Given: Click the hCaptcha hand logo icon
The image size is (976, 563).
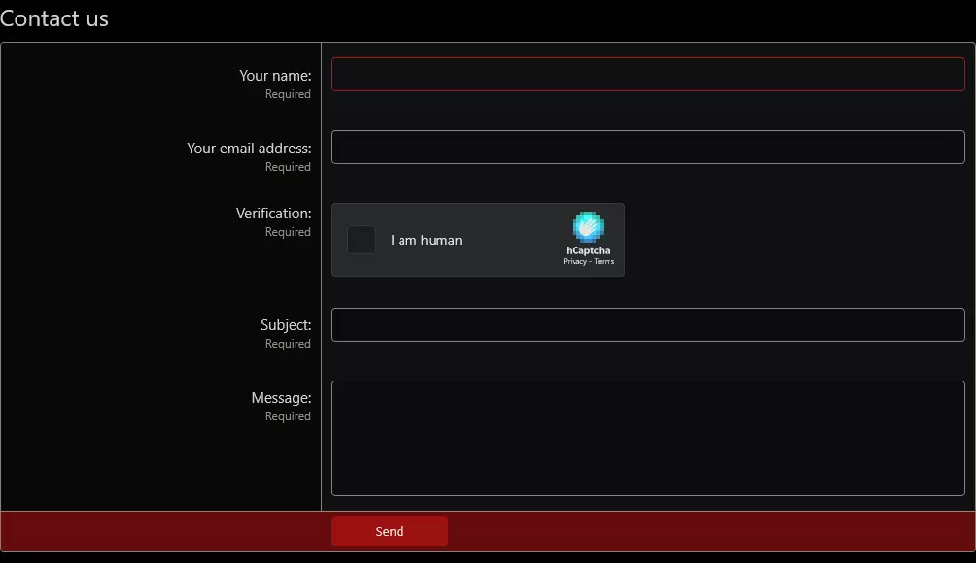Looking at the screenshot, I should pos(588,227).
